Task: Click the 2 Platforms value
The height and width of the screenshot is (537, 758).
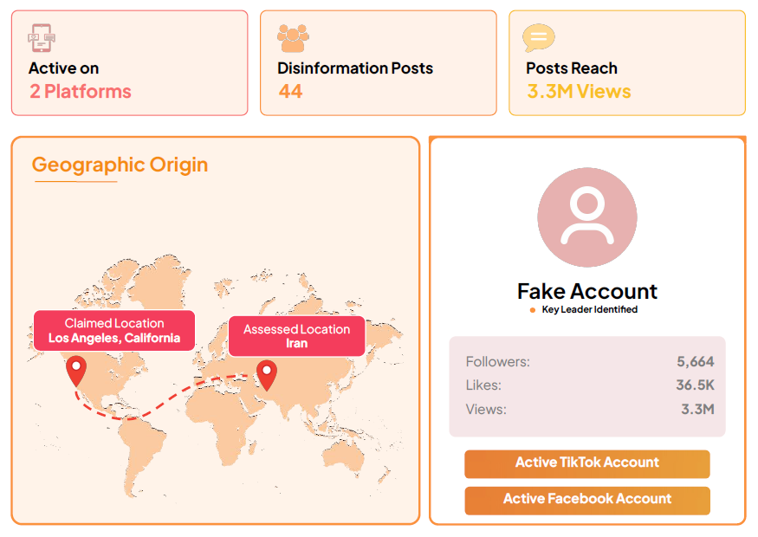Action: click(x=81, y=92)
